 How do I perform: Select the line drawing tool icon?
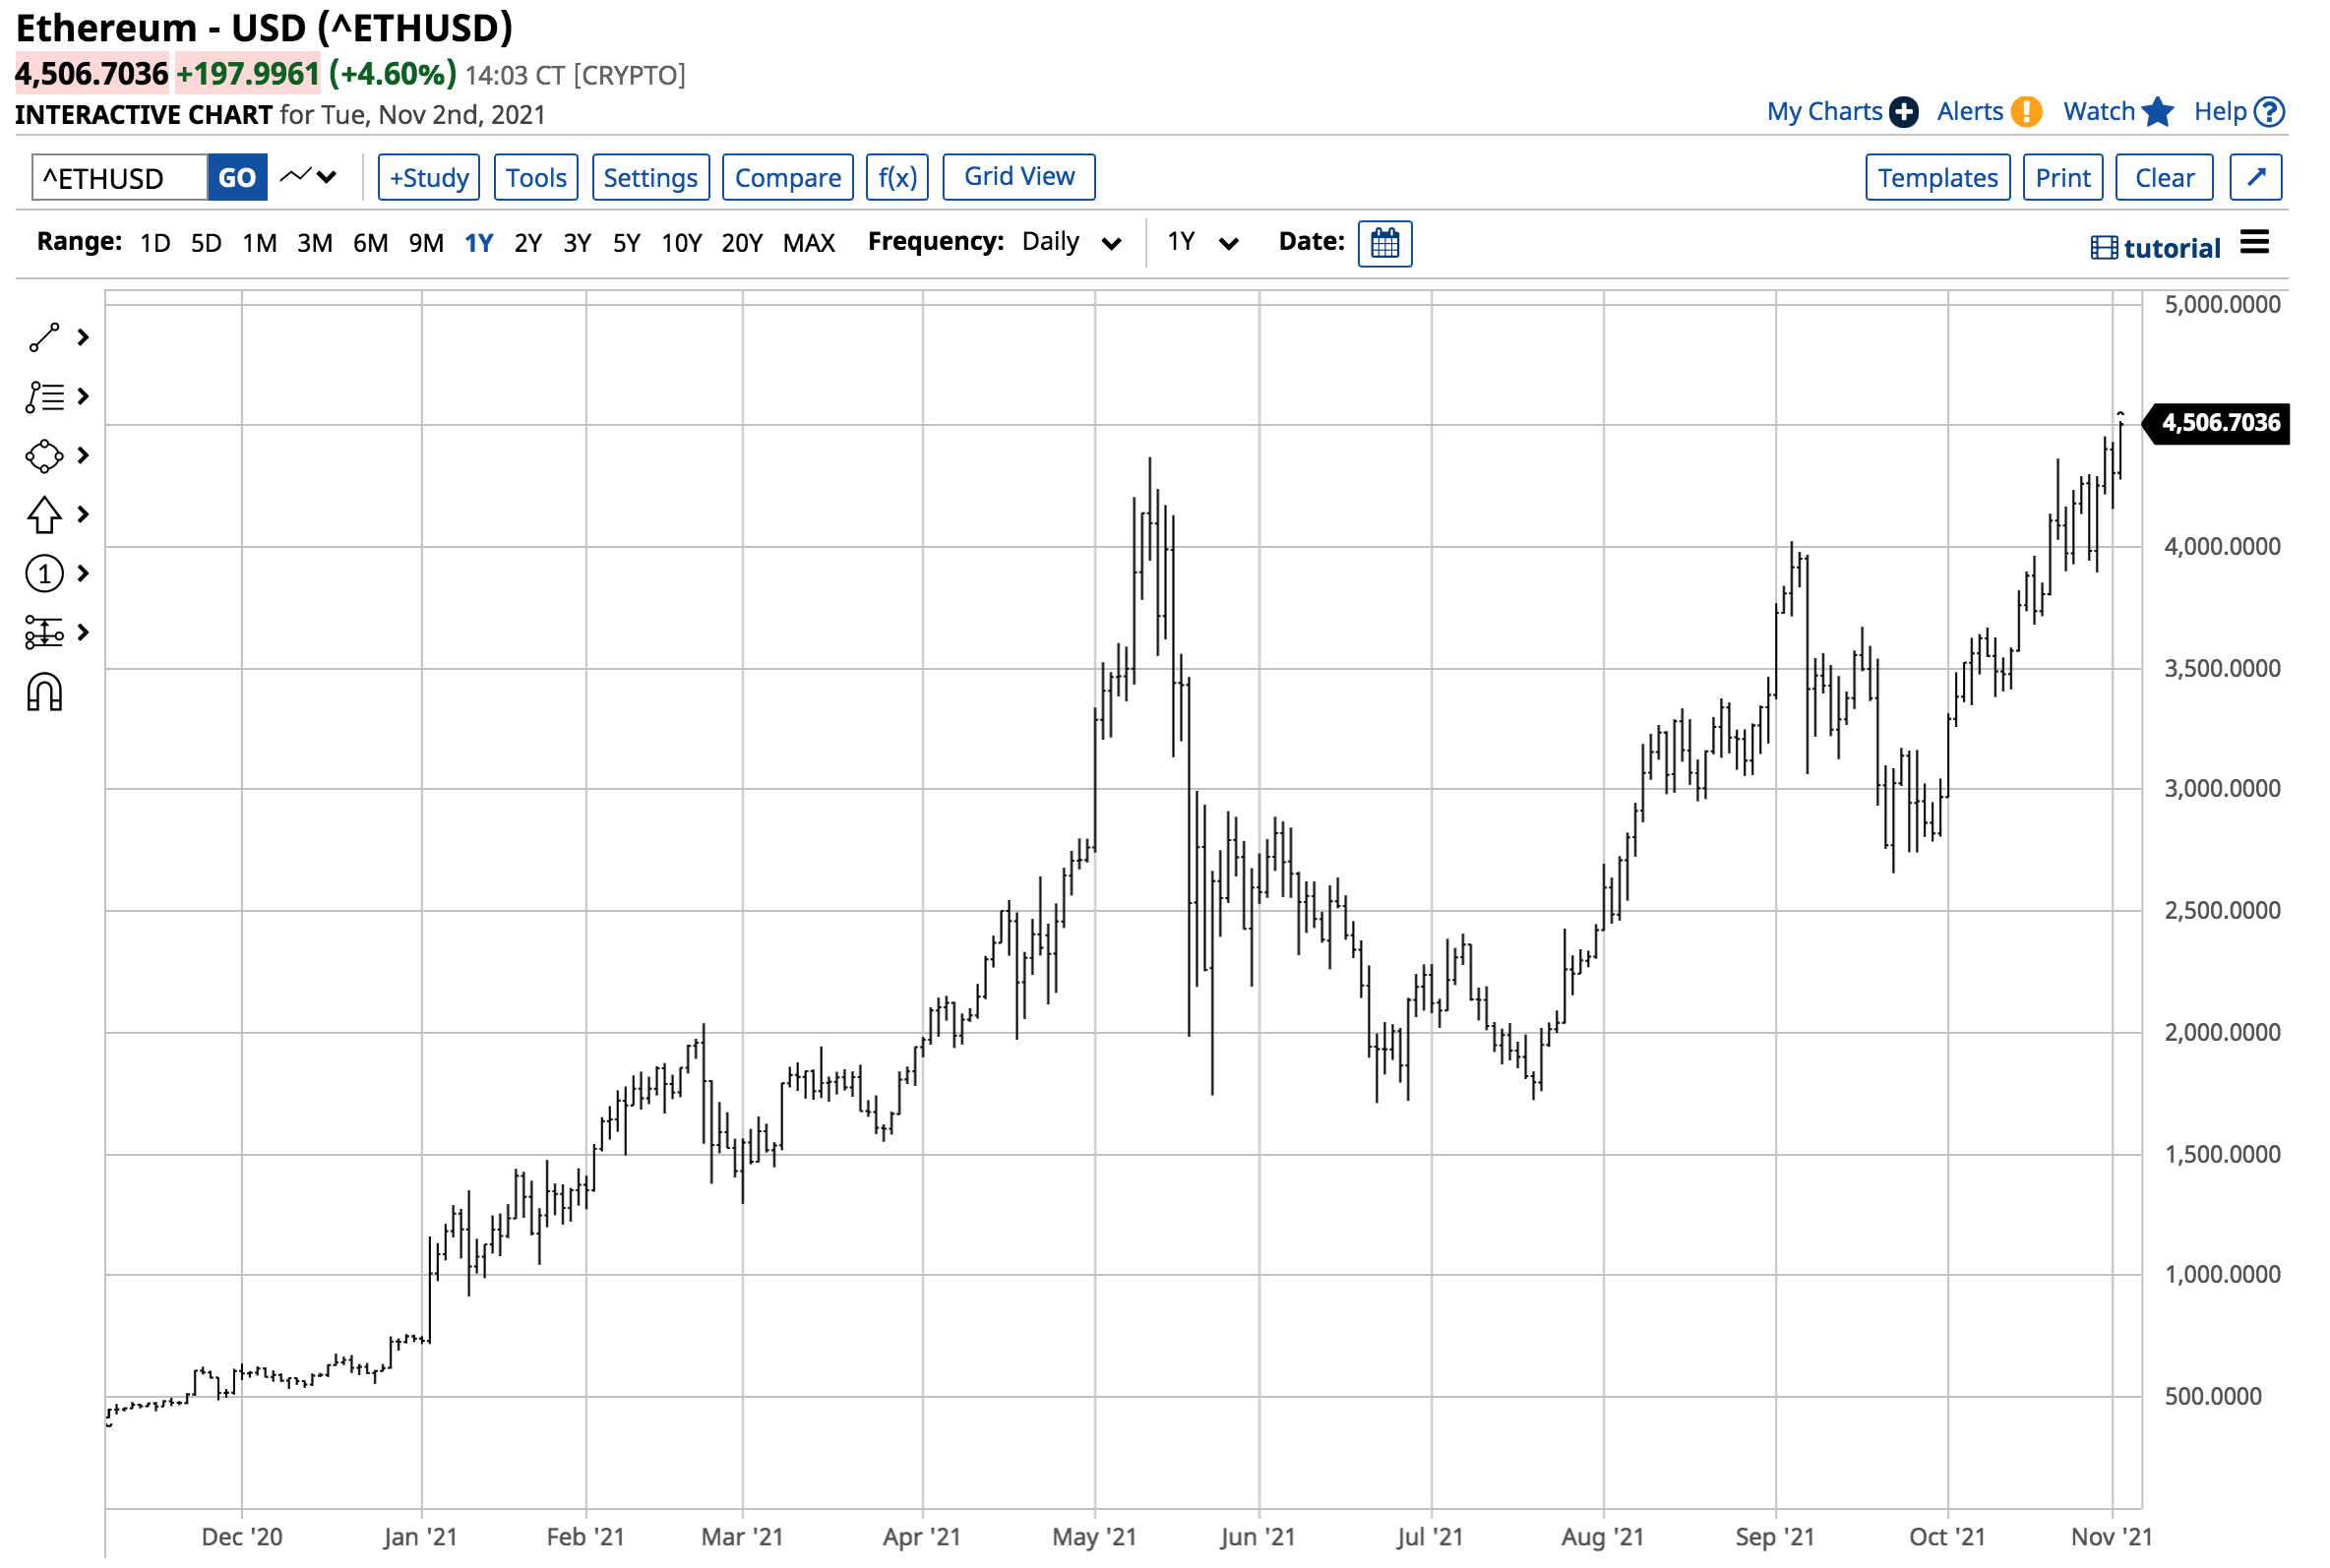pos(44,338)
